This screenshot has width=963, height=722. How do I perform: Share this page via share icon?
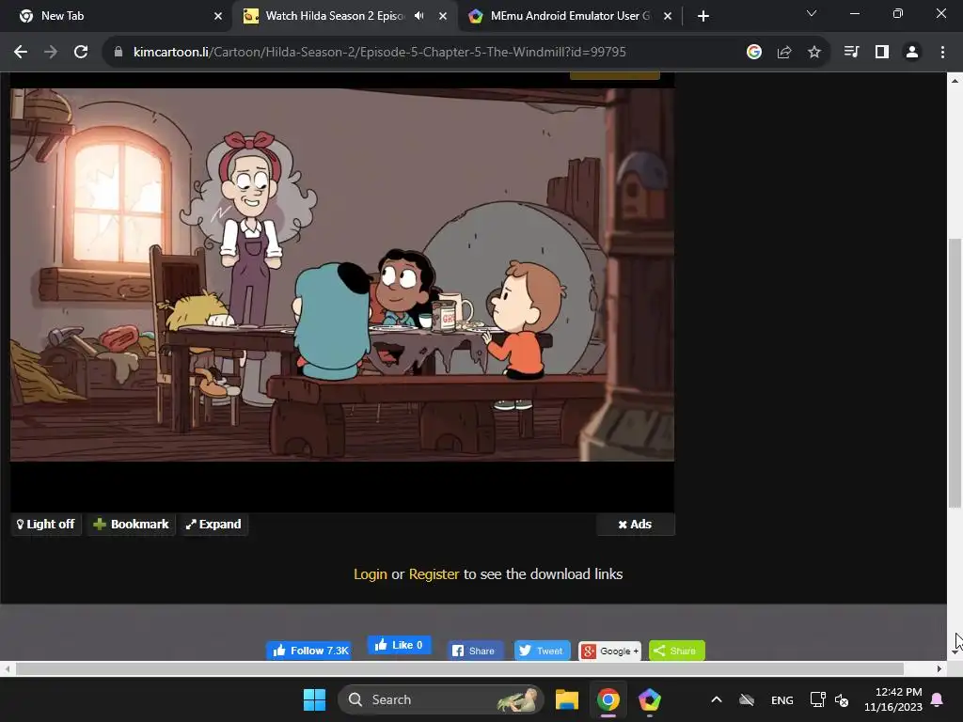coord(784,53)
